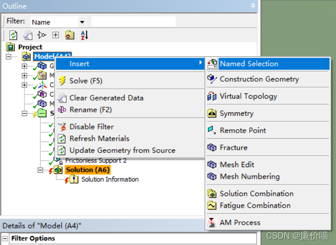Screen dimensions: 336x245
Task: Click the Expand All plus icon in toolbar
Action: click(56, 35)
